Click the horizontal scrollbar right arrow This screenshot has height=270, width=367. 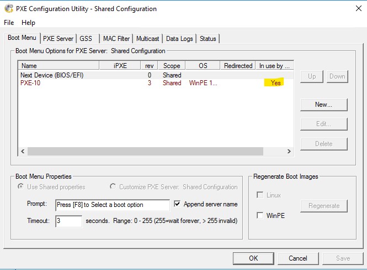[289, 151]
